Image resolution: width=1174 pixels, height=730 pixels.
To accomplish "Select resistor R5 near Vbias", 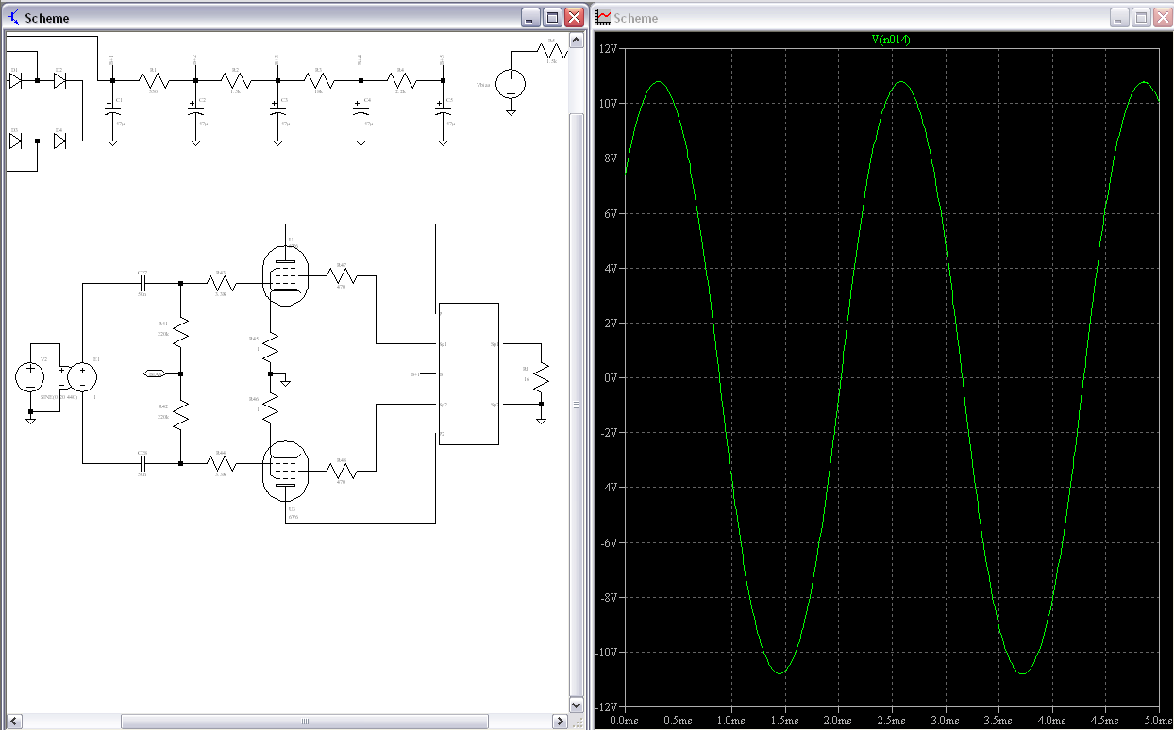I will [552, 51].
